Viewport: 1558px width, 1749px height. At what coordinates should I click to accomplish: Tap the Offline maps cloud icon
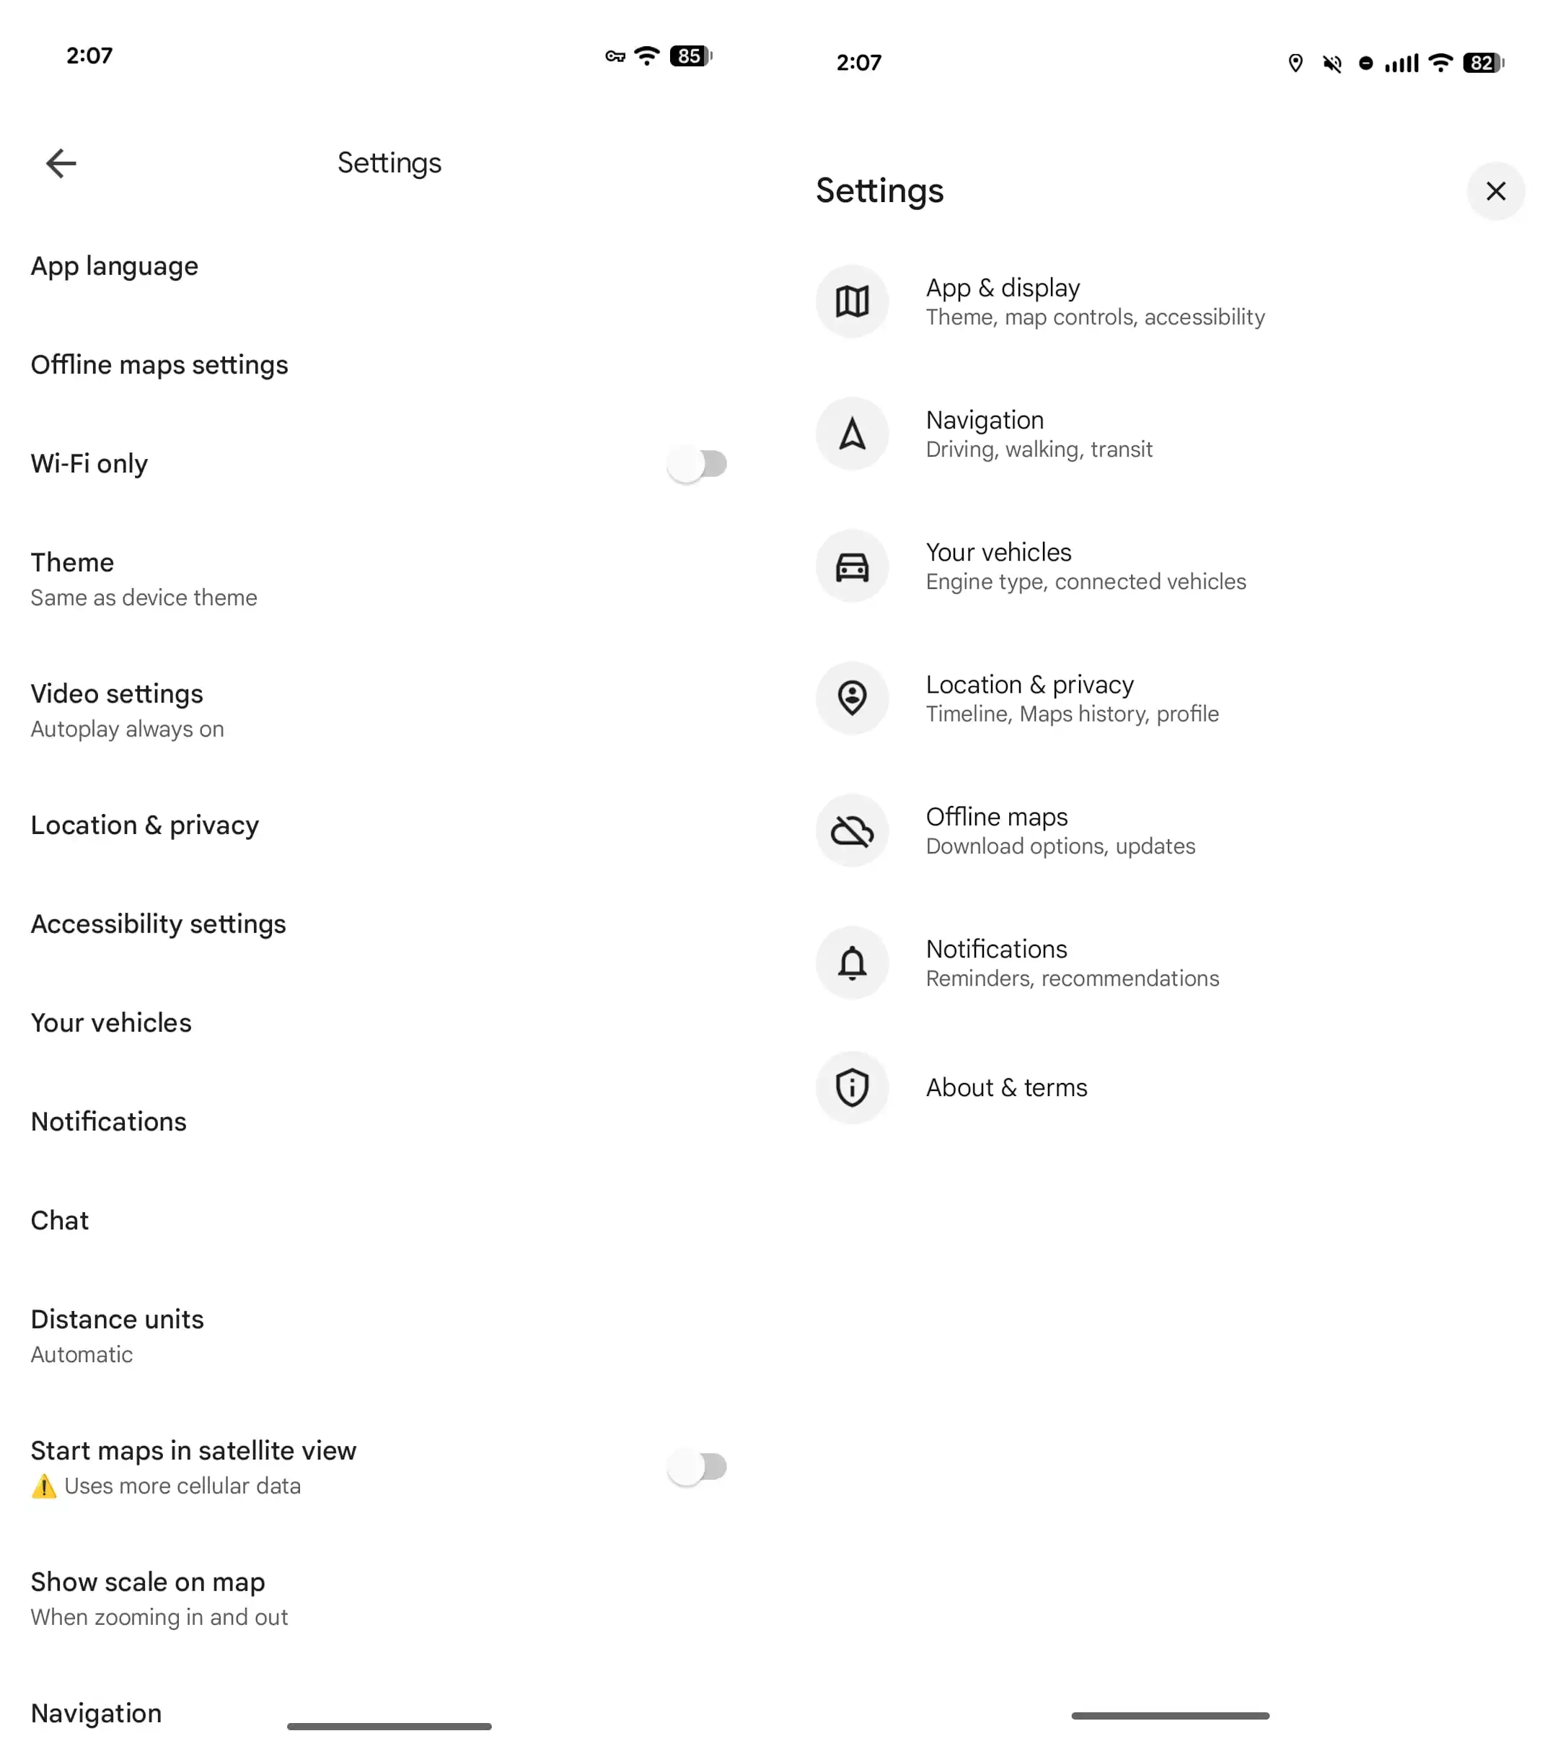852,830
